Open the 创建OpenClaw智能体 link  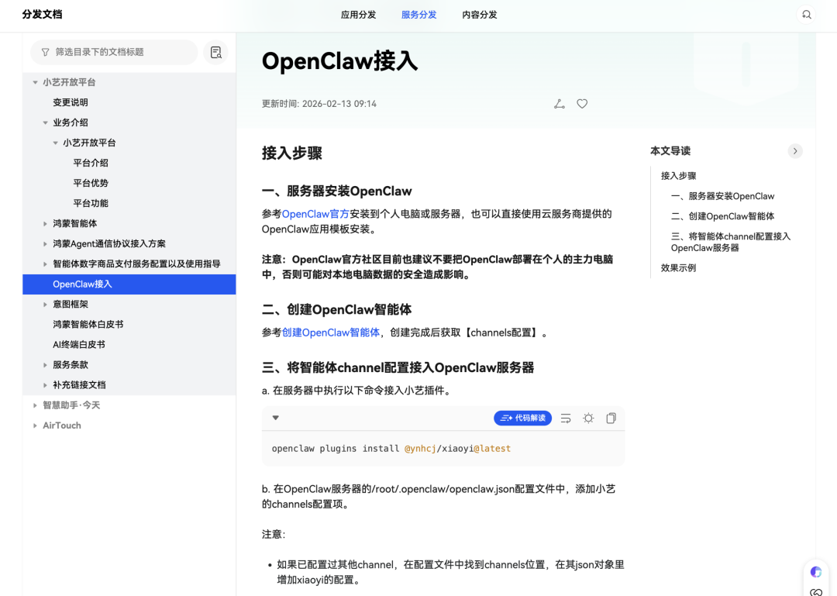click(x=330, y=332)
